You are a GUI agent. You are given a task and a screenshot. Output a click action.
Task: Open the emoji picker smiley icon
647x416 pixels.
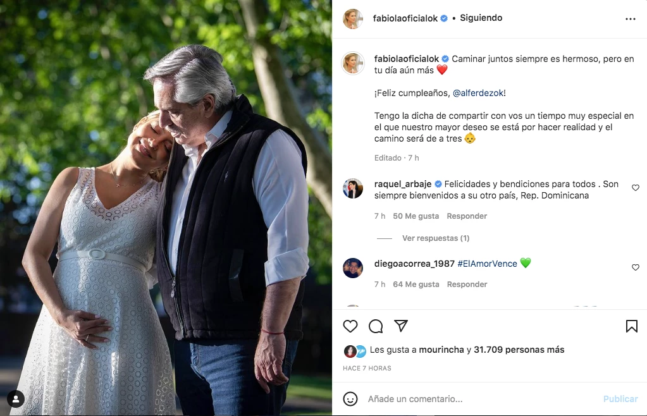pos(350,399)
